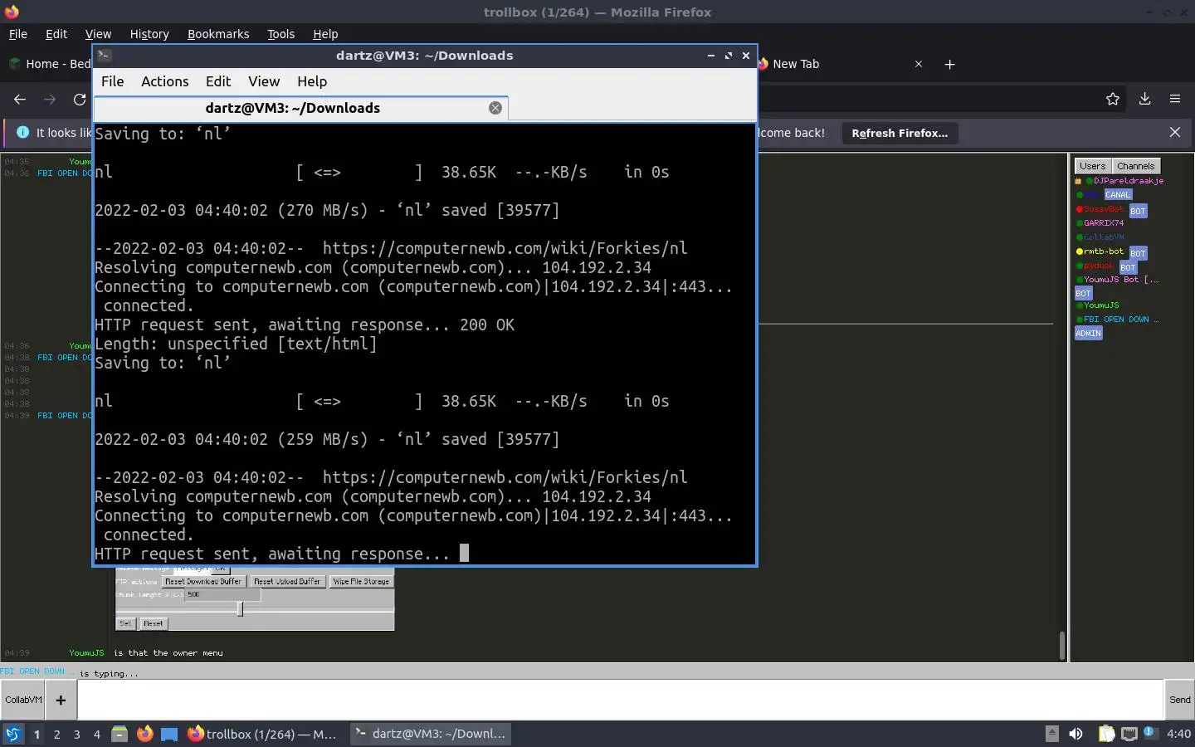Go forward with Firefox forward arrow
Image resolution: width=1195 pixels, height=747 pixels.
point(50,99)
